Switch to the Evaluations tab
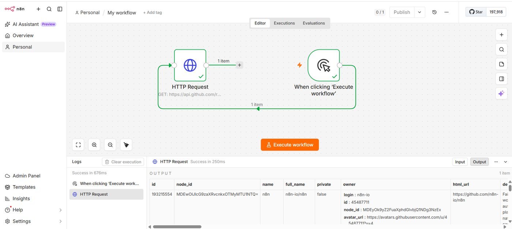This screenshot has width=512, height=229. (314, 23)
